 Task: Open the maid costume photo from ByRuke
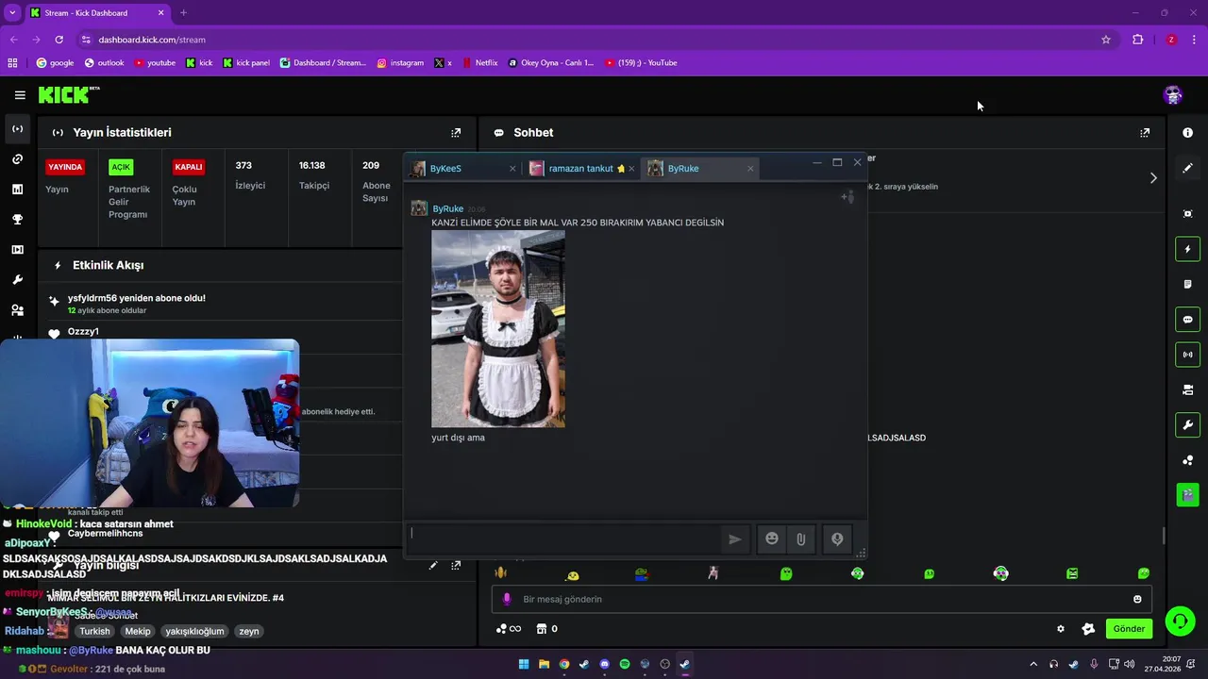(498, 329)
